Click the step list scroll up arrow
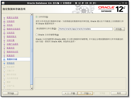131x99 pixels. click(32, 15)
